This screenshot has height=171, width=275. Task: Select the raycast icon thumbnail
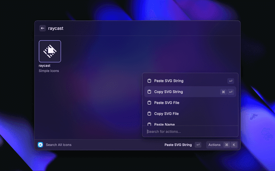pyautogui.click(x=50, y=51)
